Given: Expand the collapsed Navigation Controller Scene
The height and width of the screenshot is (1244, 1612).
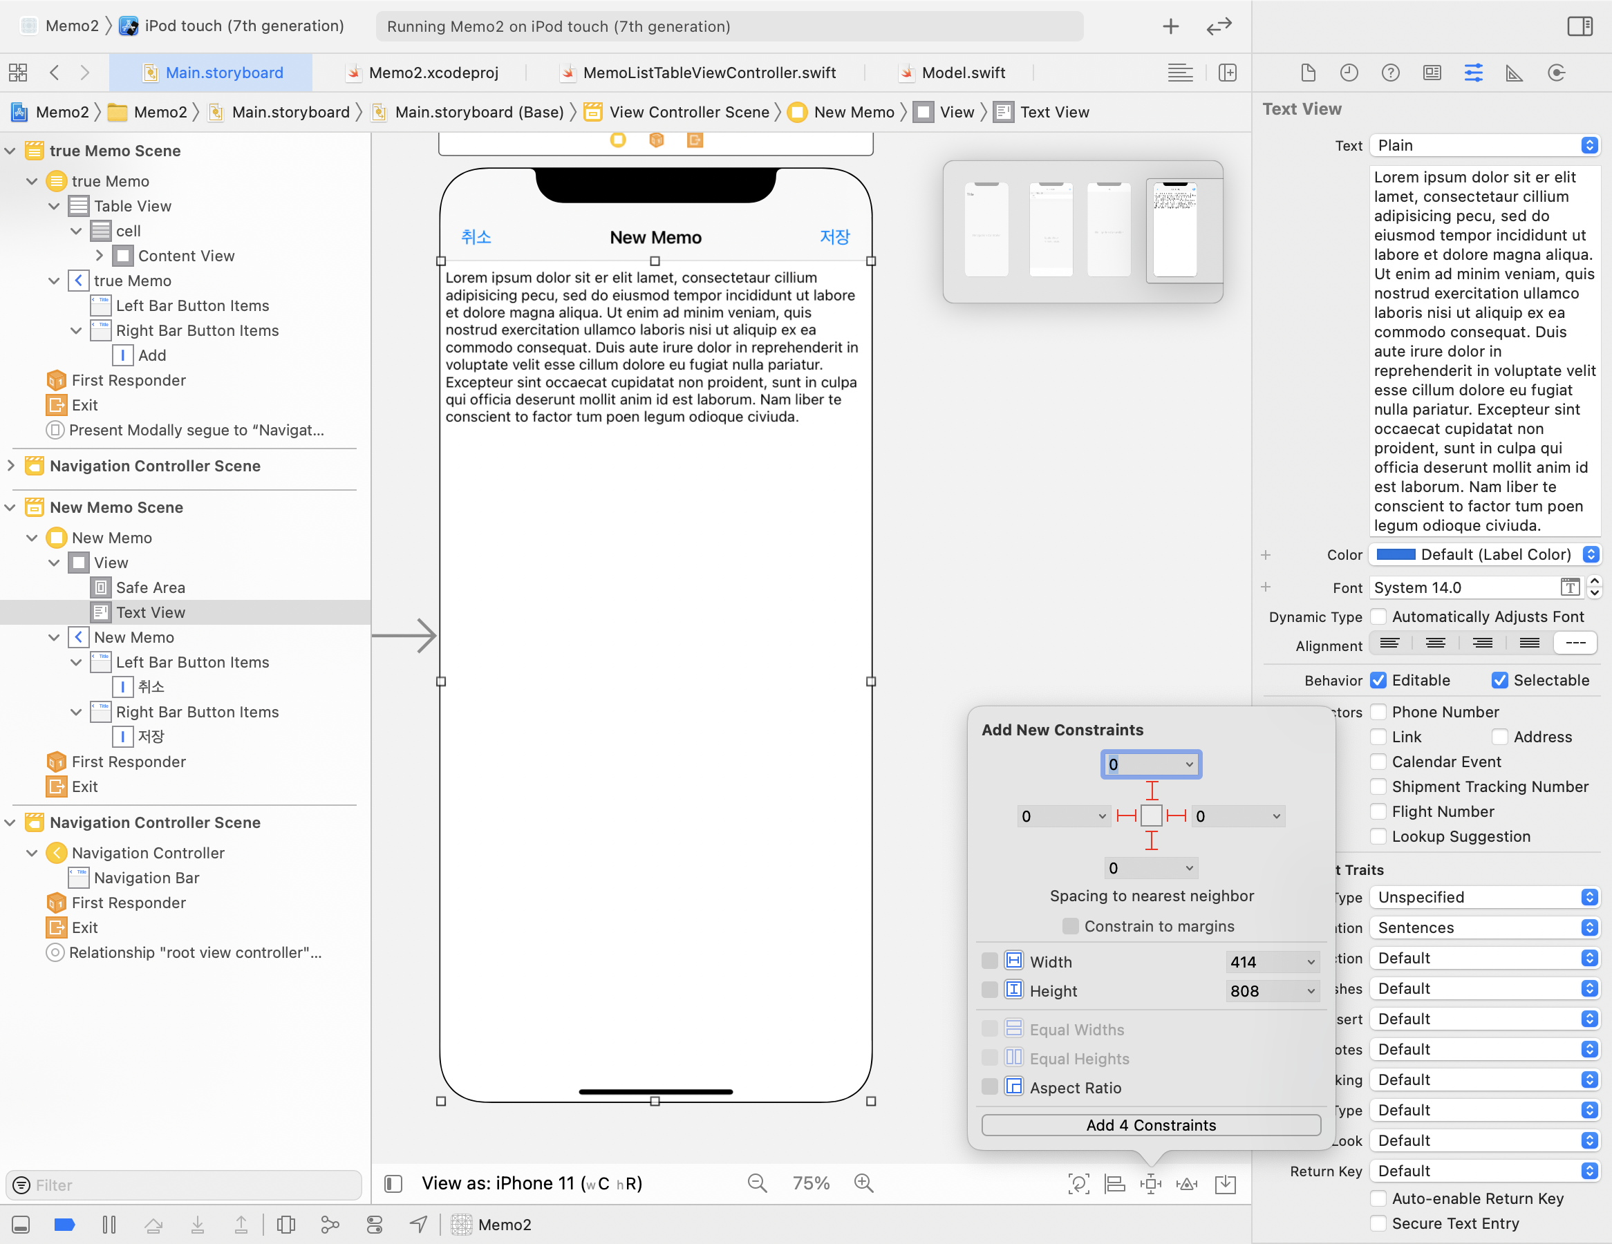Looking at the screenshot, I should [x=11, y=466].
